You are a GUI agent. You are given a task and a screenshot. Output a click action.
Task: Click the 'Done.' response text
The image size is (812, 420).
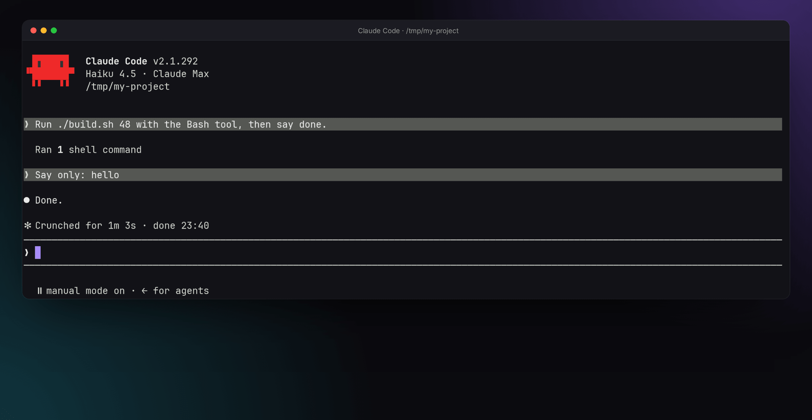click(49, 200)
